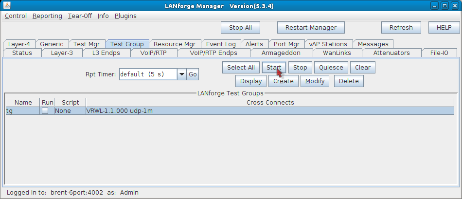Open the Rpt Timer dropdown arrow
This screenshot has width=462, height=199.
click(182, 74)
